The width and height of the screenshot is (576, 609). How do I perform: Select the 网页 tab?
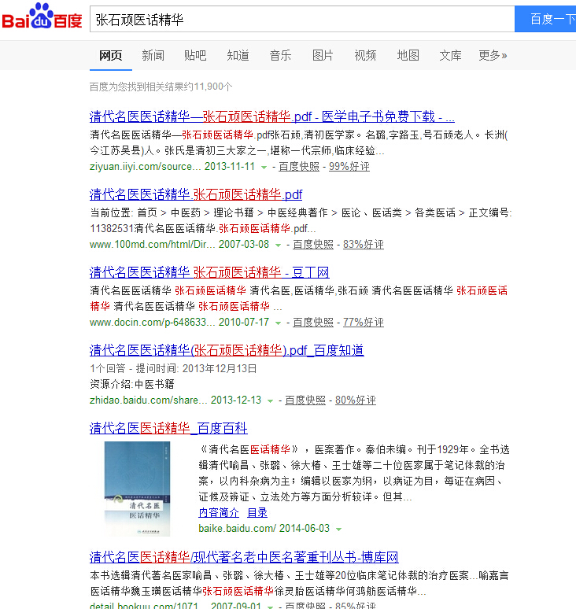pos(111,56)
